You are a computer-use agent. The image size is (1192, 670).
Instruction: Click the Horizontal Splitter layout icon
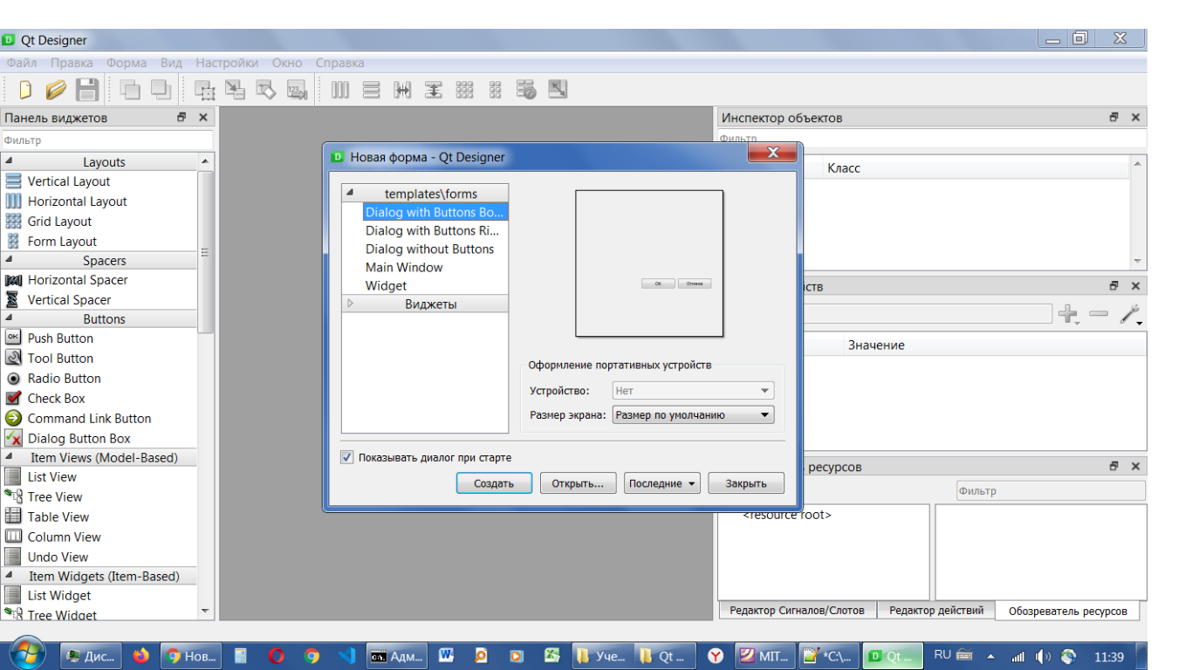402,89
